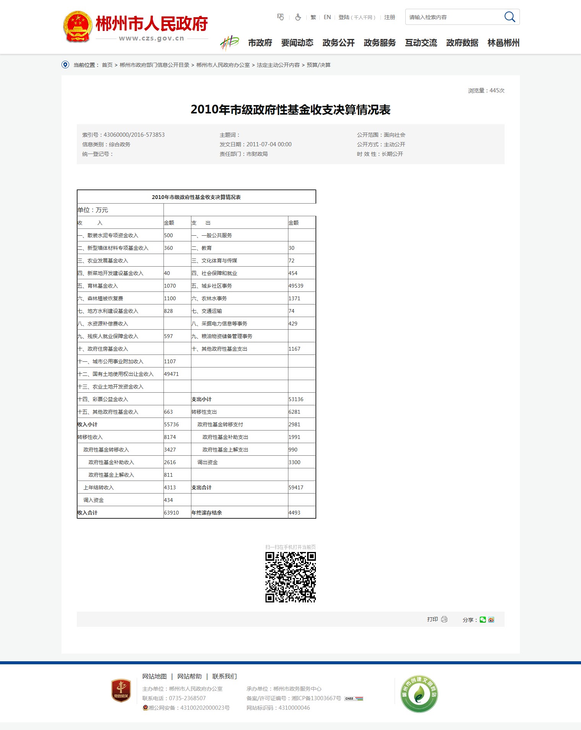581x730 pixels.
Task: Open the mobile version icon in header
Action: [x=280, y=17]
